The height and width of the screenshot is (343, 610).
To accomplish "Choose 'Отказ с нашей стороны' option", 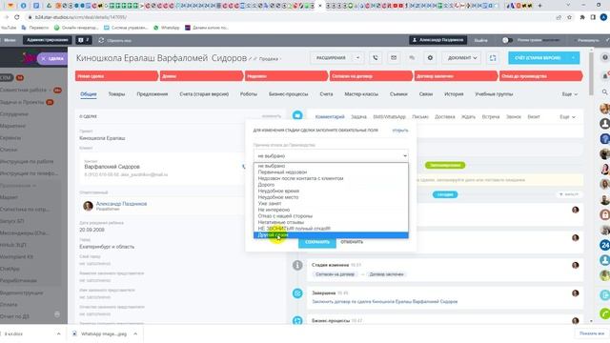I will click(x=331, y=216).
